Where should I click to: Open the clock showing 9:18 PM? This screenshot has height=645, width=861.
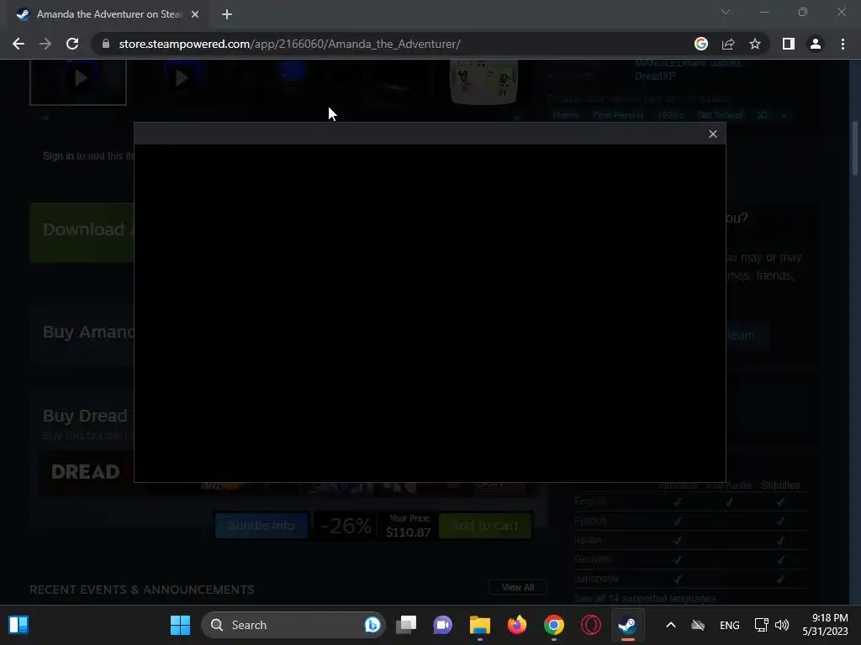pos(826,625)
